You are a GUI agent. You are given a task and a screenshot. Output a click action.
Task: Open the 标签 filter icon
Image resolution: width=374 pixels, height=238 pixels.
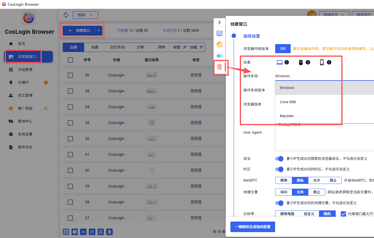pos(185,47)
